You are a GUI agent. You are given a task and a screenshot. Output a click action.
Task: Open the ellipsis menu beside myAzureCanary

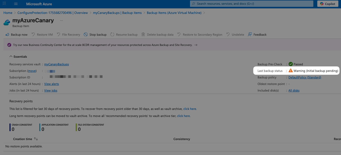point(61,20)
